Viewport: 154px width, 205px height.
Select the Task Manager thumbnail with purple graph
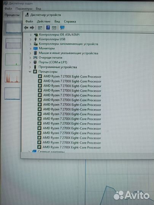13,43
